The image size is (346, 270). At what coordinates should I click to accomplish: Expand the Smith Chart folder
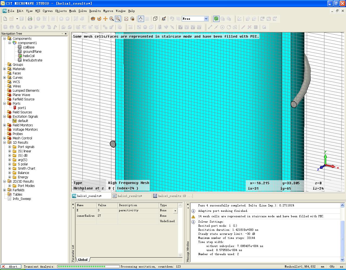click(x=10, y=169)
